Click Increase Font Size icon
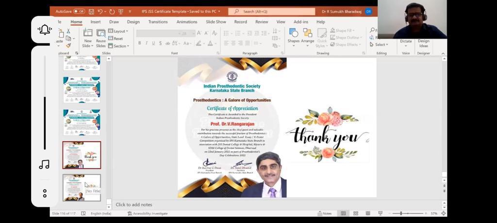The width and height of the screenshot is (497, 223). point(199,33)
